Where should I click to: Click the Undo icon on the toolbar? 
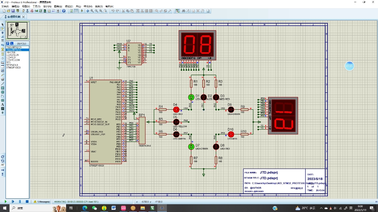coord(113,11)
